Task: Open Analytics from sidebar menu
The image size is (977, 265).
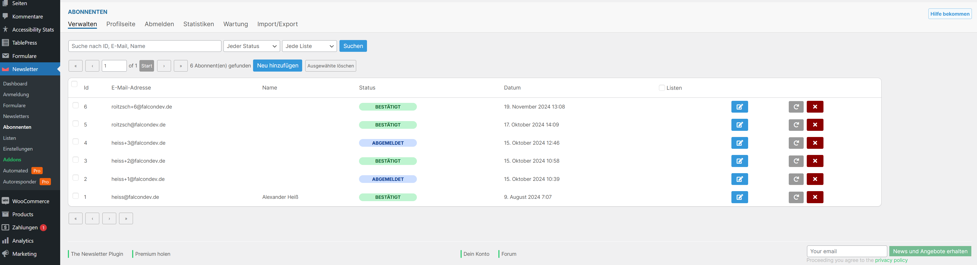Action: point(23,241)
